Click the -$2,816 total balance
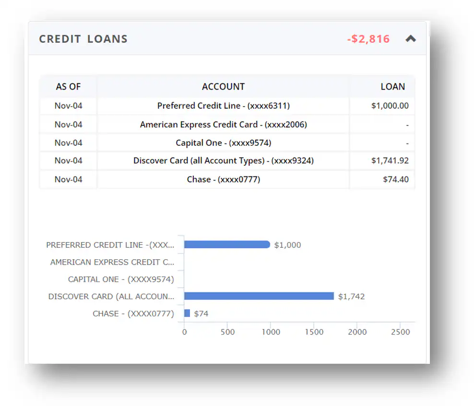 pyautogui.click(x=368, y=39)
